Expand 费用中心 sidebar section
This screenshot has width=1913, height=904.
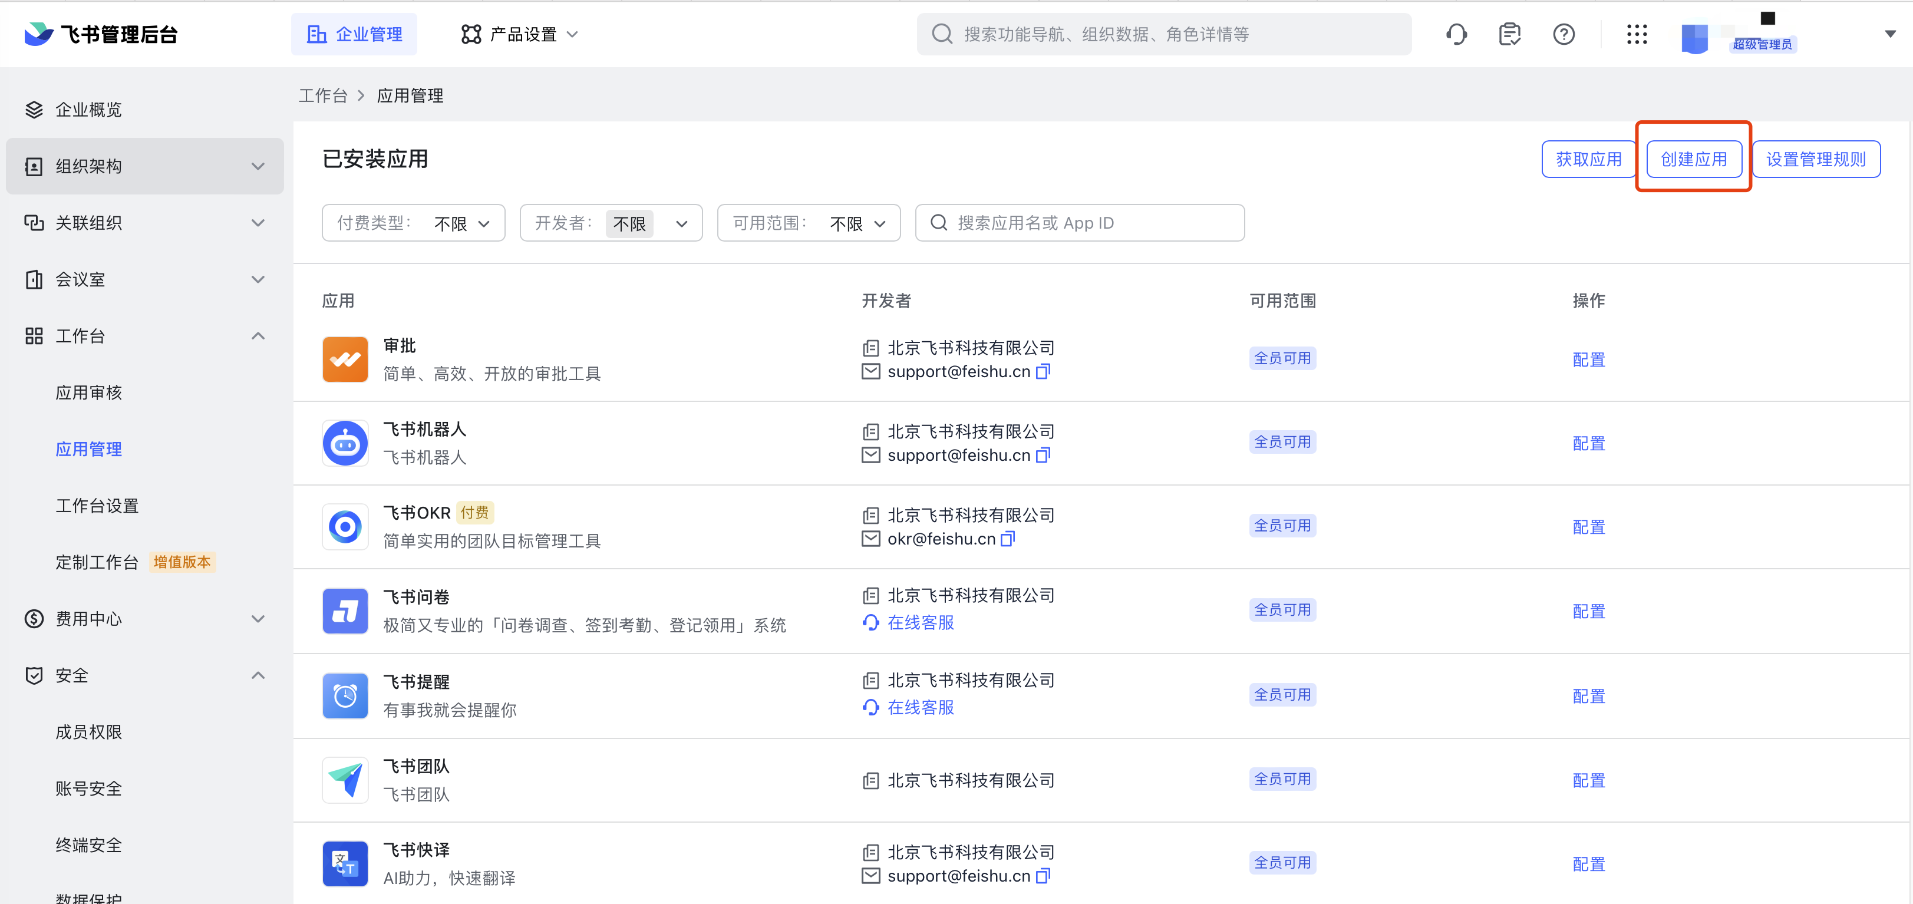145,619
